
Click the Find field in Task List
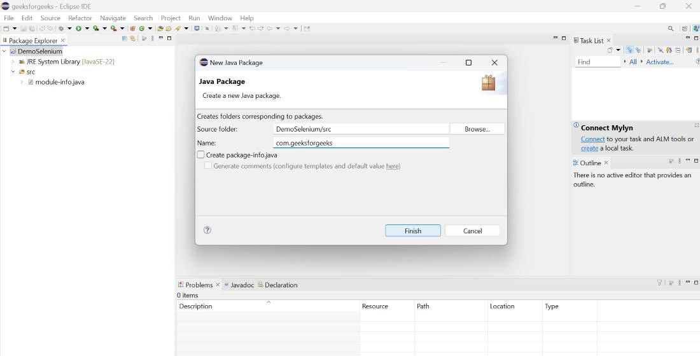click(x=598, y=62)
